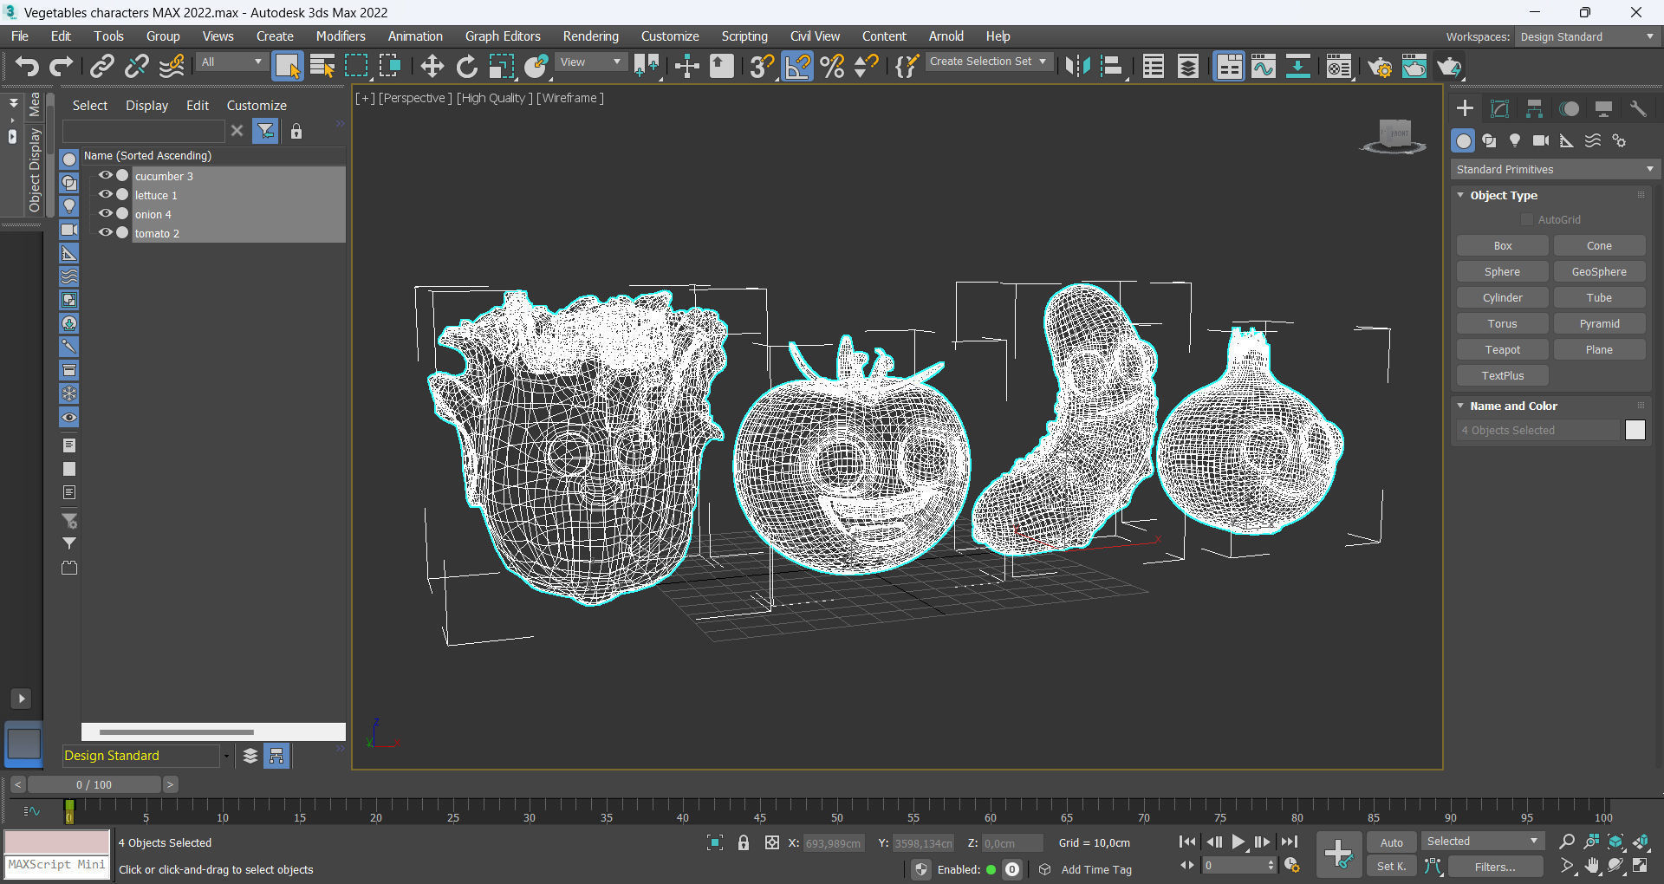Switch to the Hierarchy panel tab
The image size is (1664, 884).
[1534, 108]
